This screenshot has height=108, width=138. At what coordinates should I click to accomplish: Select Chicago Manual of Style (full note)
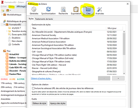[x=77, y=58]
